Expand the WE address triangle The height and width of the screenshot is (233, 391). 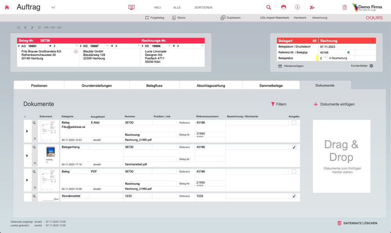[x=81, y=46]
